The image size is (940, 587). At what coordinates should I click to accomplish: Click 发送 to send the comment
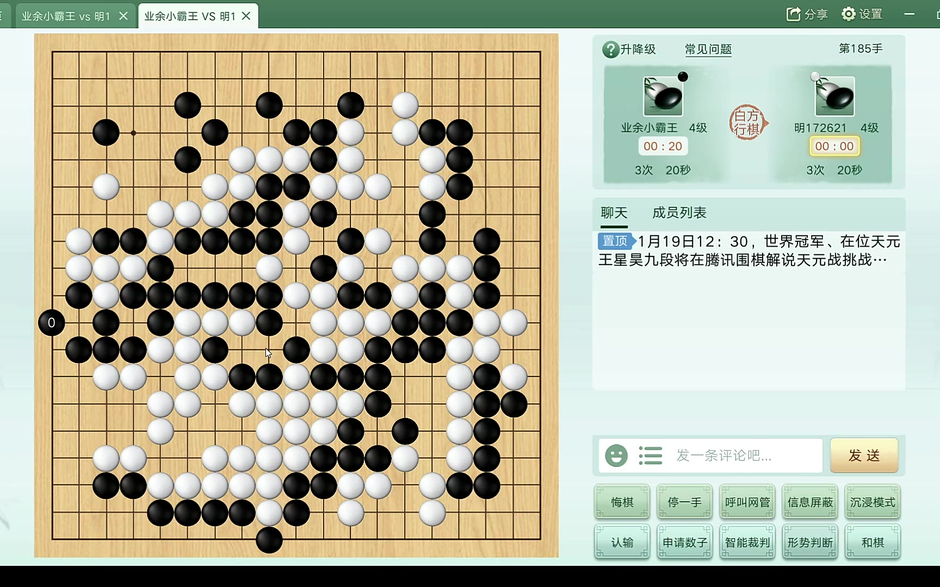click(x=864, y=455)
